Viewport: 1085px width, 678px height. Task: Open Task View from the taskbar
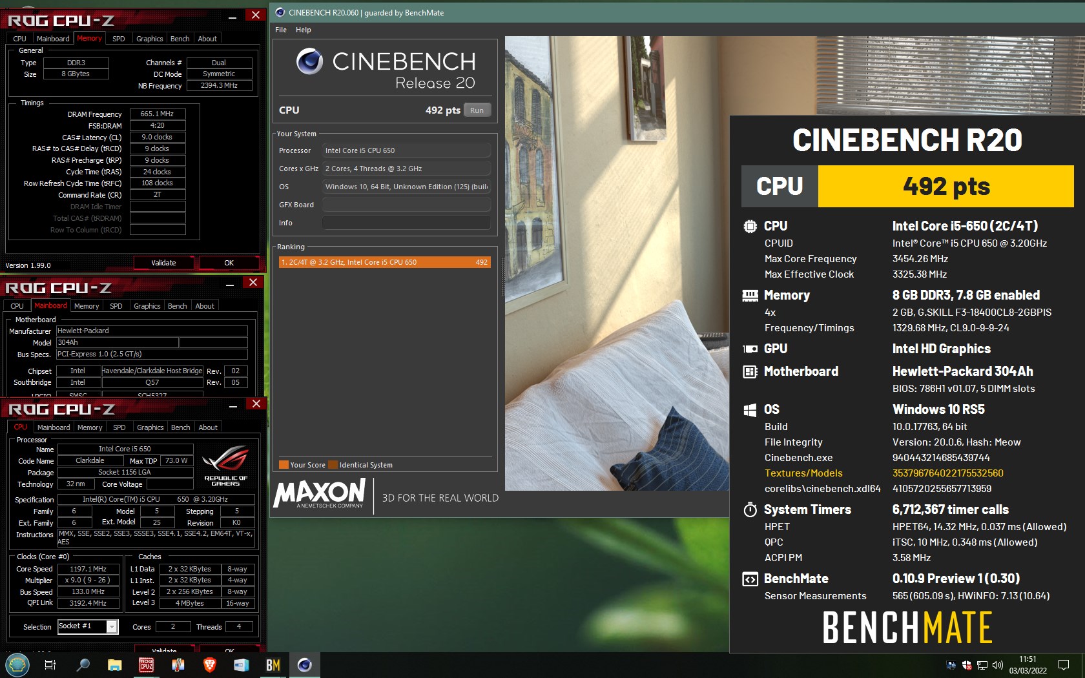50,665
